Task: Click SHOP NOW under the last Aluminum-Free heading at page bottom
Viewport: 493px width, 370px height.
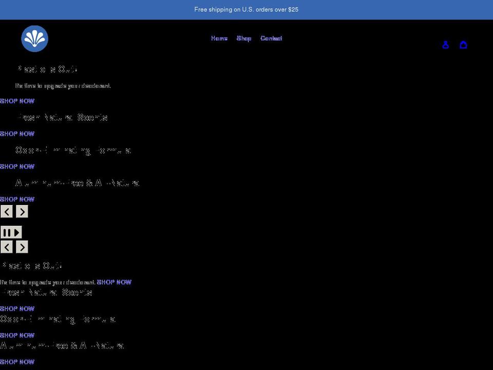Action: pos(17,362)
